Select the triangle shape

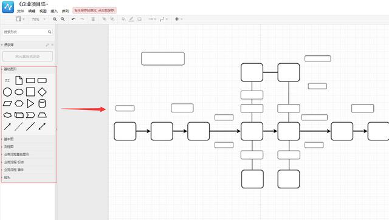tap(30, 103)
